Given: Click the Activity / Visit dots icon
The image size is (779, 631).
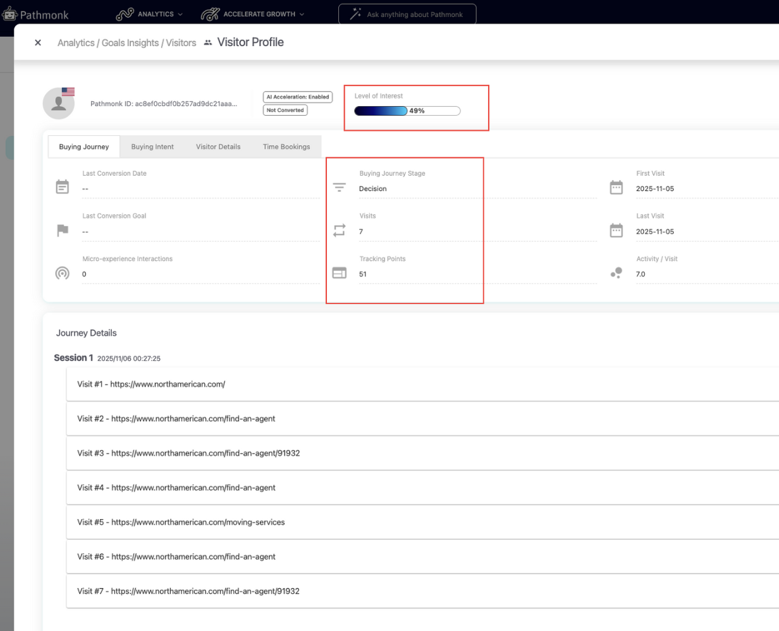Looking at the screenshot, I should tap(616, 273).
